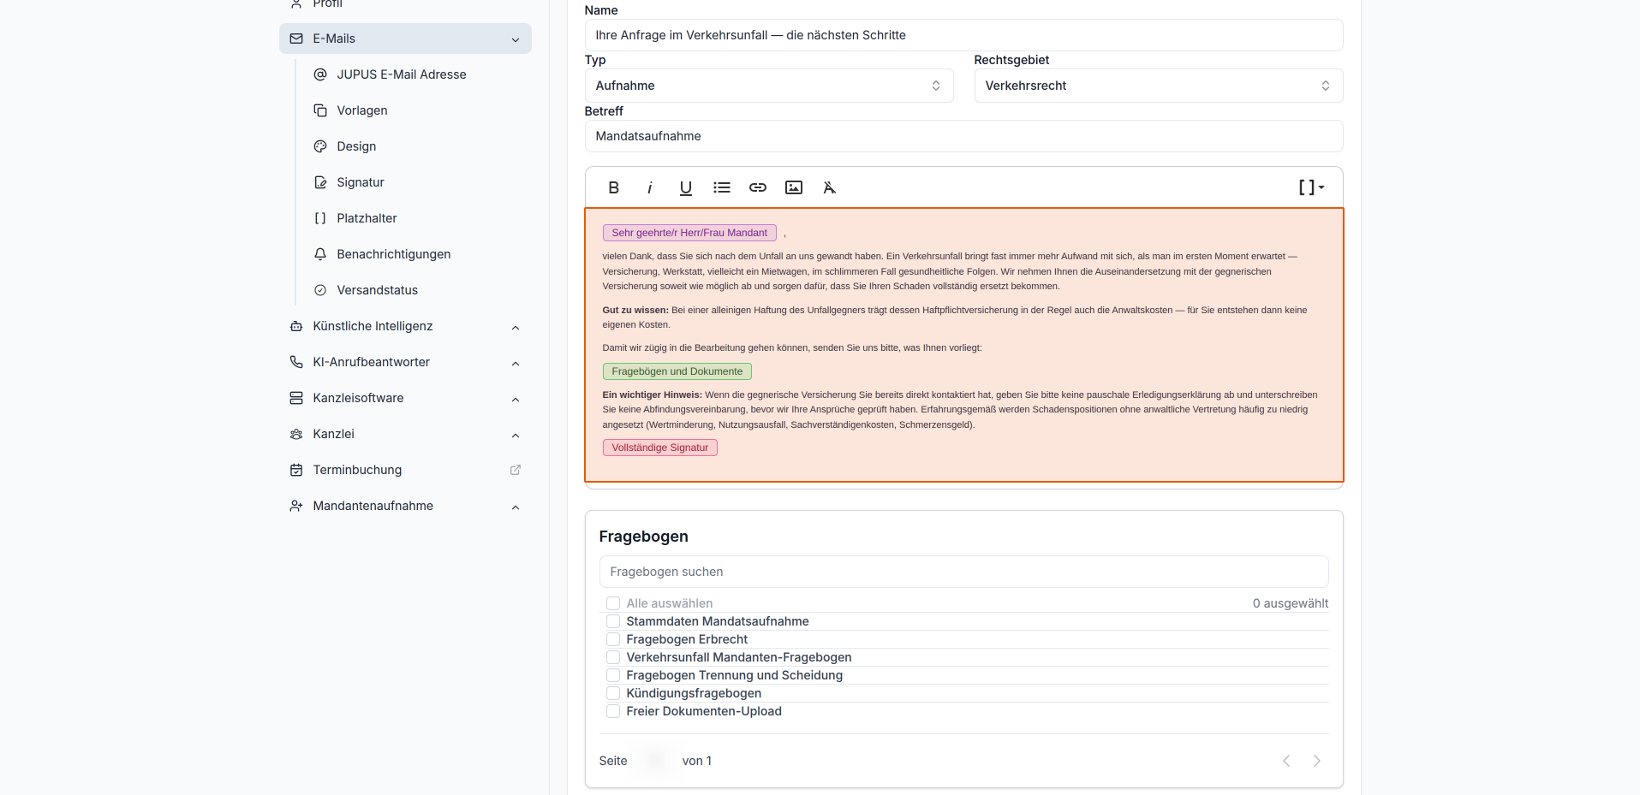Click the Betreff field containing Mandatsaufnahme
This screenshot has width=1640, height=795.
[963, 136]
